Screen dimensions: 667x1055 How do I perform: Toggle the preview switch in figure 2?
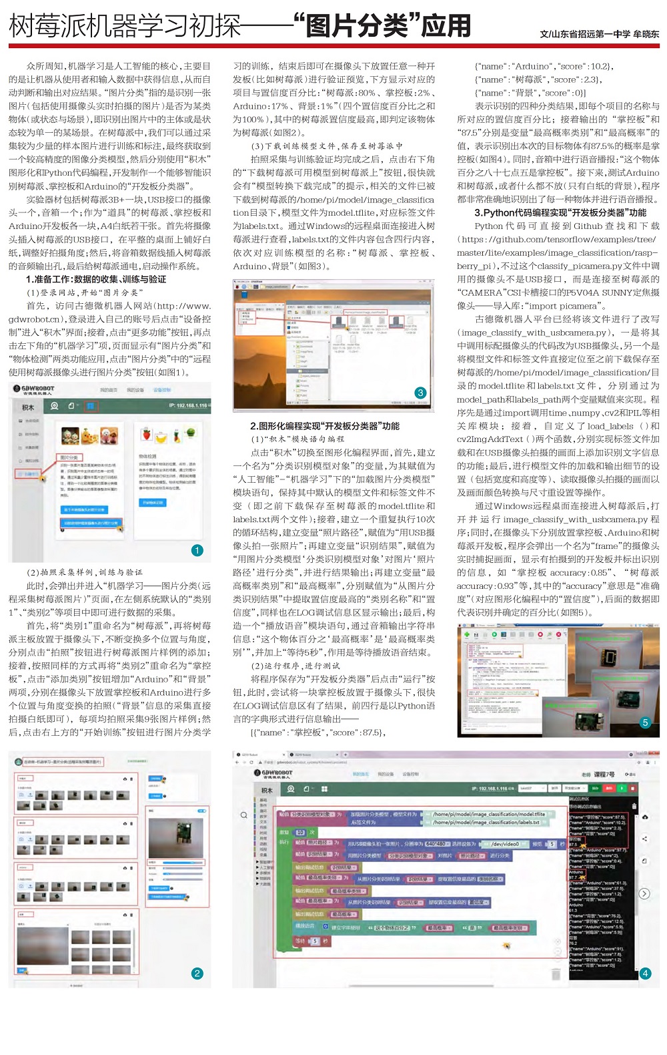[x=201, y=811]
